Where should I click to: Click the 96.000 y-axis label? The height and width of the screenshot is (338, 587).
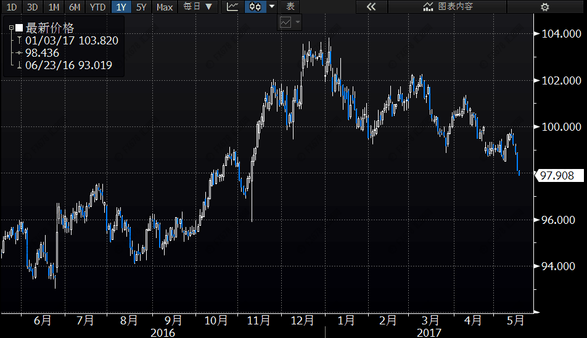[558, 220]
